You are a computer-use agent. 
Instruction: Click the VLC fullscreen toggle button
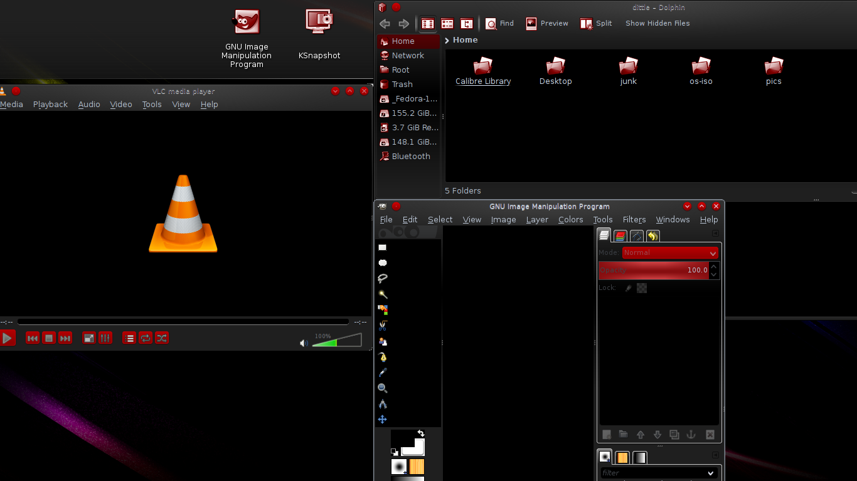coord(89,338)
